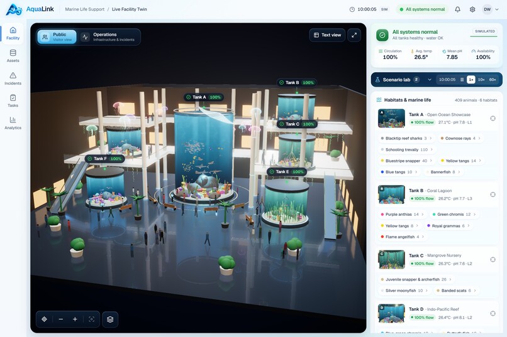Screen dimensions: 507x337
Task: Set simulation speed to 60x
Action: 493,80
